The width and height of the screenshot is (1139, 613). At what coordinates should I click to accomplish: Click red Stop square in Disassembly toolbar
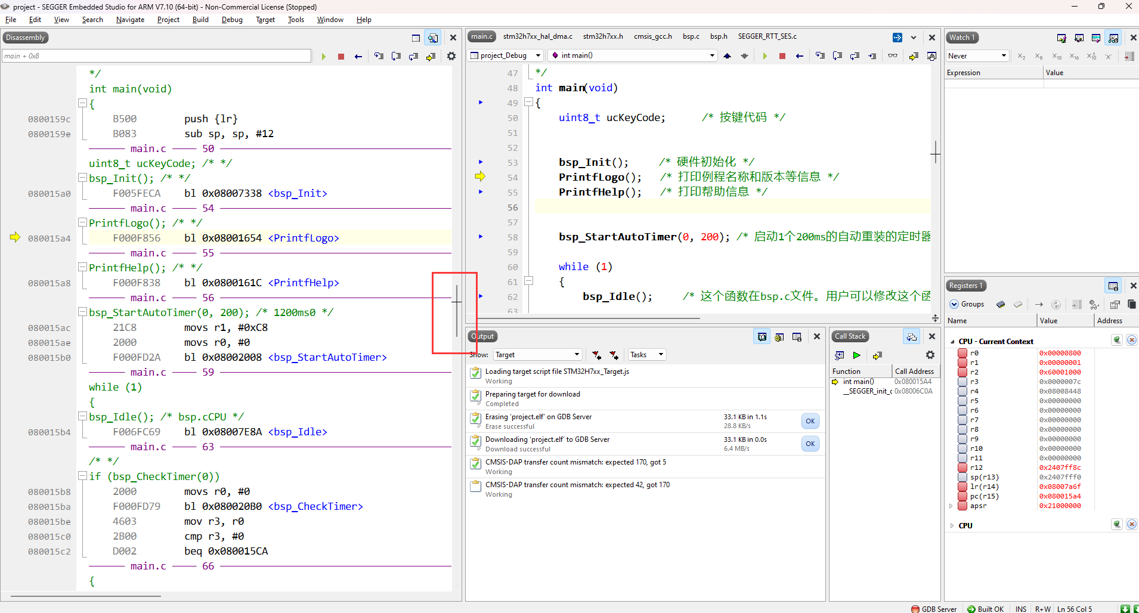[x=341, y=56]
